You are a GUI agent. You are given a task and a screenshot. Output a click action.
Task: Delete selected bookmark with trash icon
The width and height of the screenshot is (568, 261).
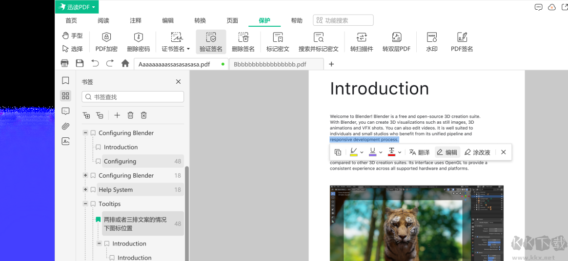point(130,115)
